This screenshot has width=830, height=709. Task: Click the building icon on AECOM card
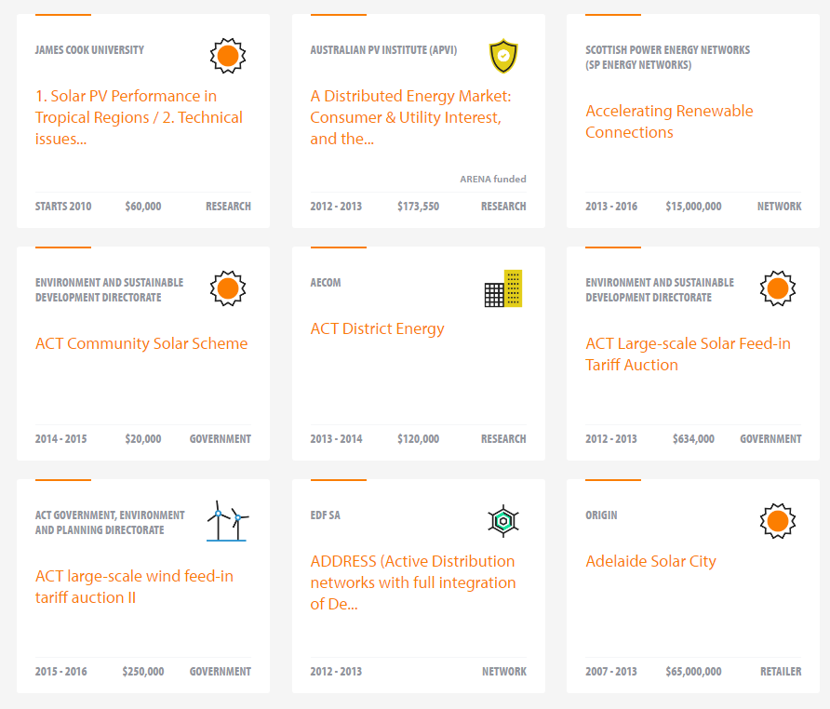tap(502, 288)
